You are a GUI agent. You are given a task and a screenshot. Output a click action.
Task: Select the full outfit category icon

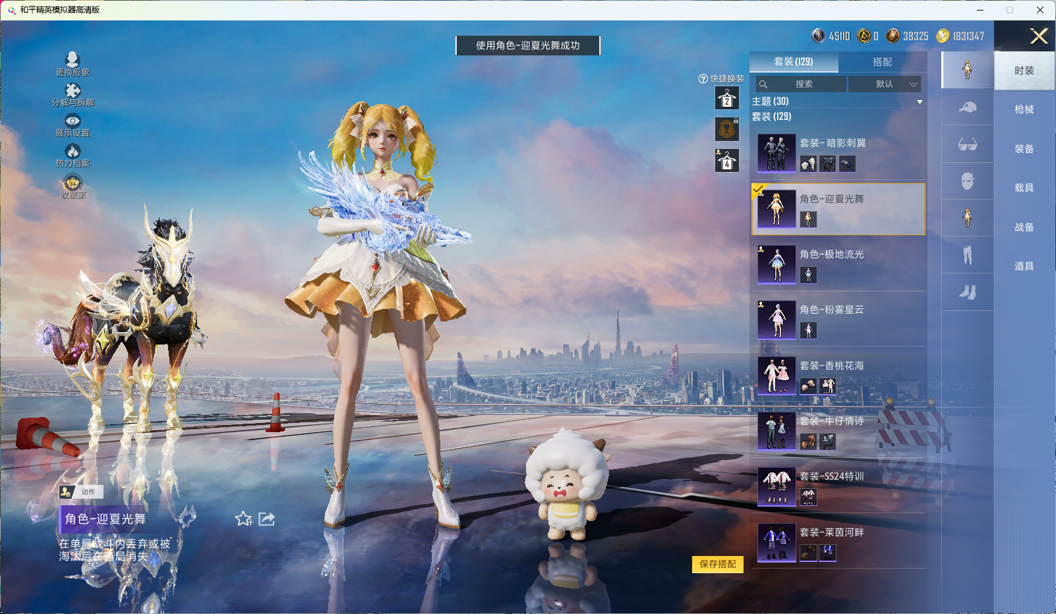pos(967,69)
